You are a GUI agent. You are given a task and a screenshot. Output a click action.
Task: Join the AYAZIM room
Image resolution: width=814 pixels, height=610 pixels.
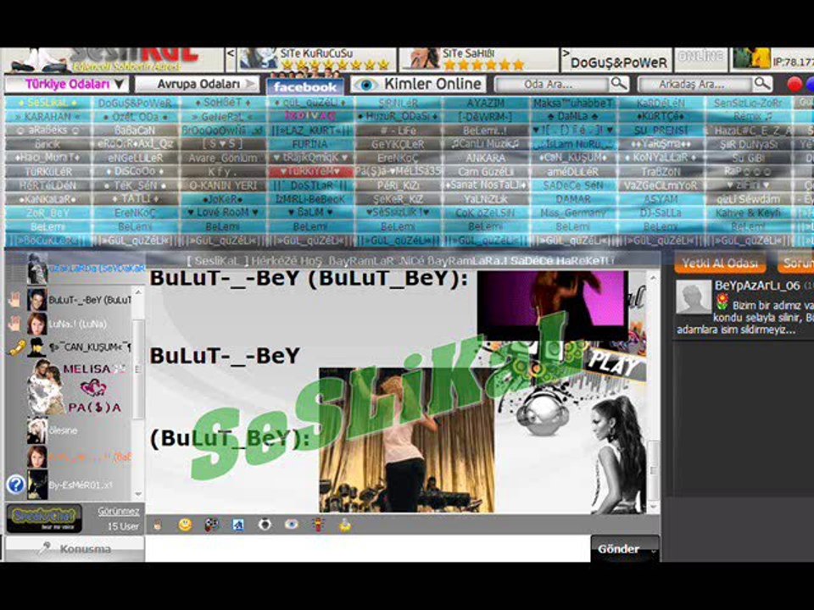(x=485, y=103)
